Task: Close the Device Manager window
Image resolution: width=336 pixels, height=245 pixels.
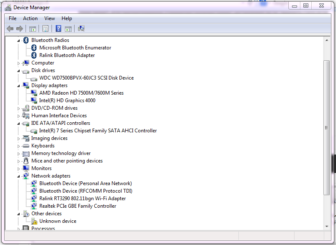Action: [321, 5]
